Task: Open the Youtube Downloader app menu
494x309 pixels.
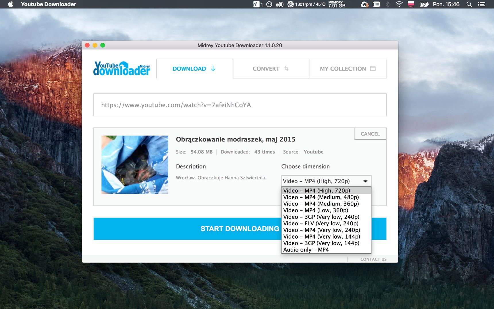Action: point(49,4)
